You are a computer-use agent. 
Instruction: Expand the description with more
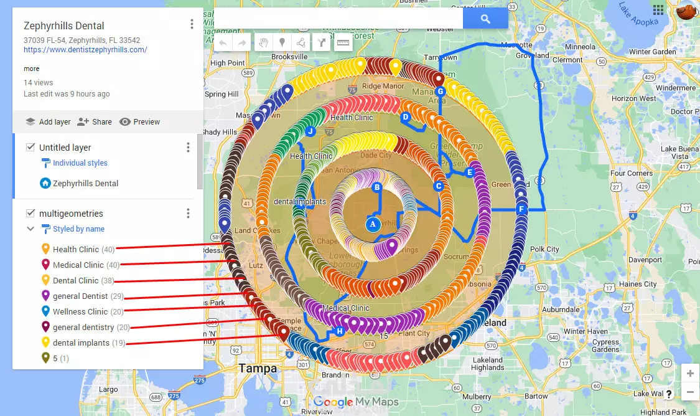(x=31, y=69)
